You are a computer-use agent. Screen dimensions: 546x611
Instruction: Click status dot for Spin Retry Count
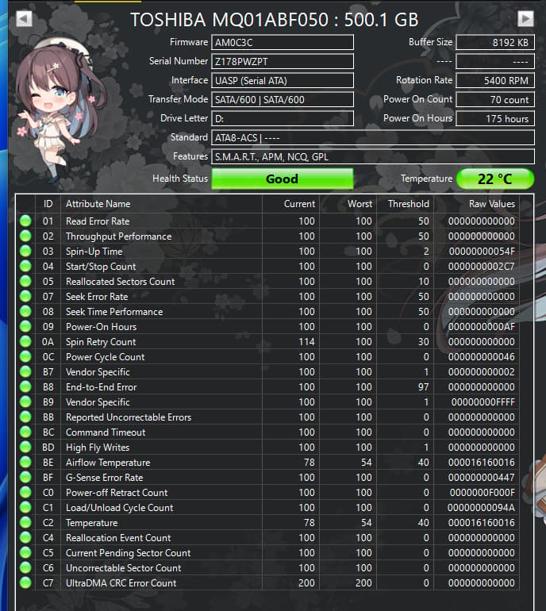point(25,342)
